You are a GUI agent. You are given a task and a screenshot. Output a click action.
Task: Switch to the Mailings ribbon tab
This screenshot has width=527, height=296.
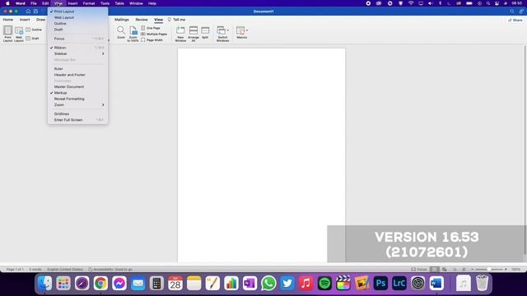[122, 20]
